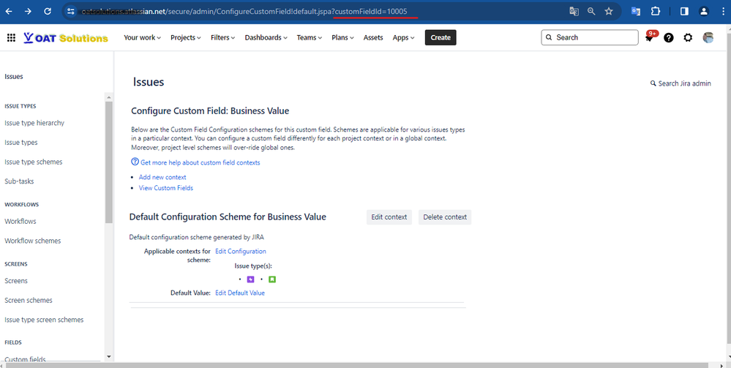Viewport: 731px width, 368px height.
Task: Click the View Custom Fields link
Action: [x=166, y=188]
